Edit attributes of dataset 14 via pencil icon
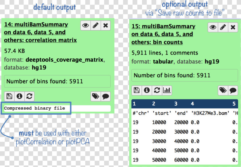This screenshot has height=167, width=241. pyautogui.click(x=96, y=25)
